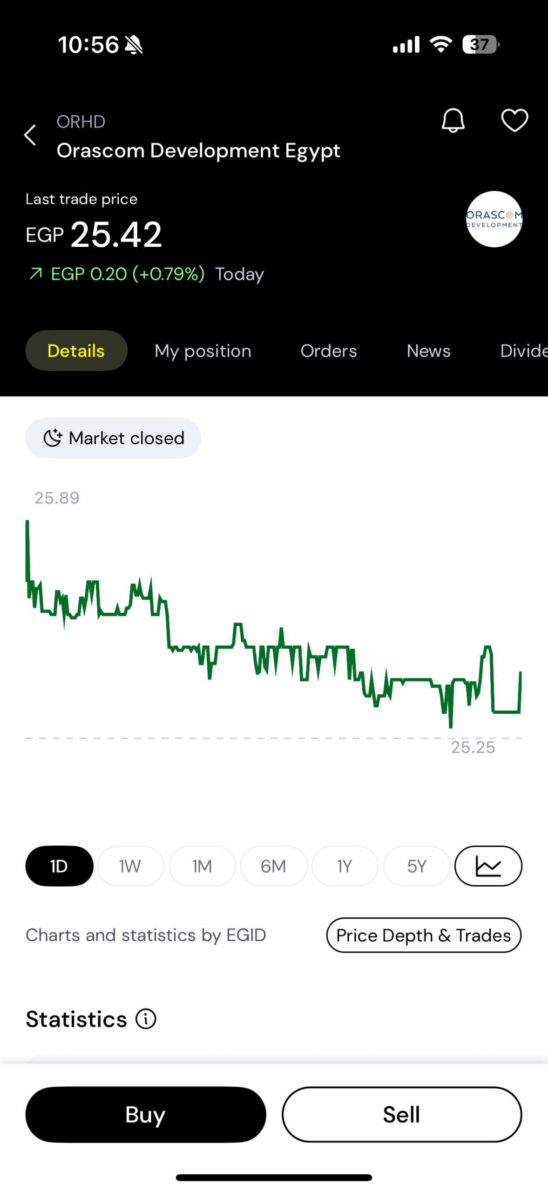The width and height of the screenshot is (548, 1192).
Task: View the 5Y chart period
Action: [416, 866]
